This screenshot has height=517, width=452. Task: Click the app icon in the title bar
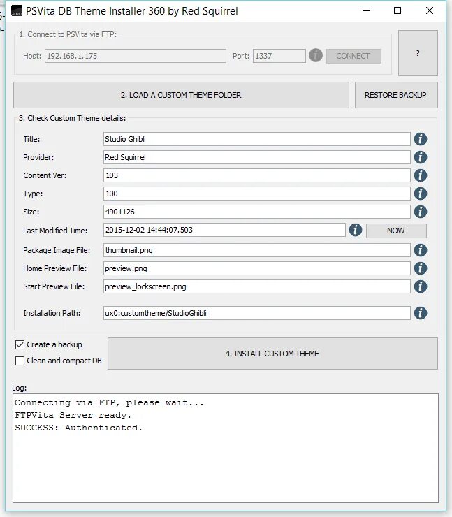17,11
